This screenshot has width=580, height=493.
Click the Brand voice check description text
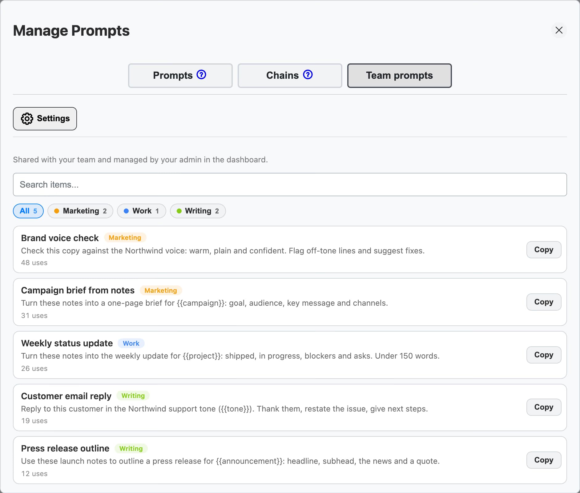(x=223, y=251)
